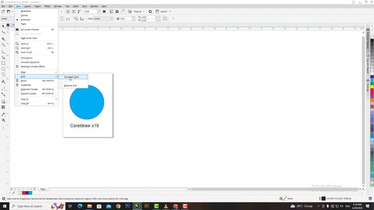Image resolution: width=374 pixels, height=210 pixels.
Task: Open the zoom level dropdown
Action: [99, 12]
